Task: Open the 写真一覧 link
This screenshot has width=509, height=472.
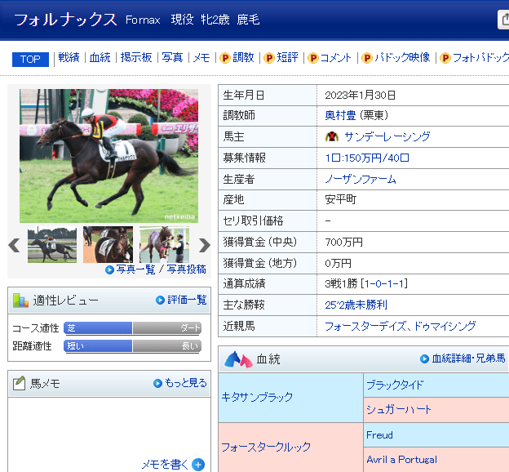Action: 135,269
